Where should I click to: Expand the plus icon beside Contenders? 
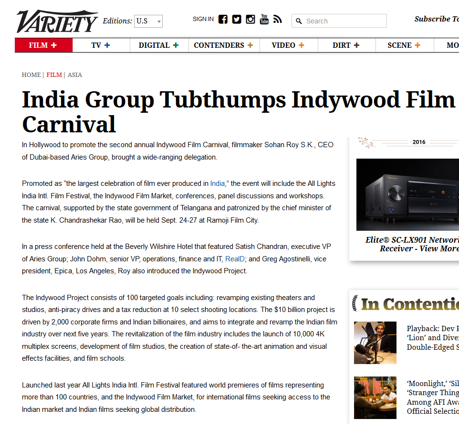point(250,45)
